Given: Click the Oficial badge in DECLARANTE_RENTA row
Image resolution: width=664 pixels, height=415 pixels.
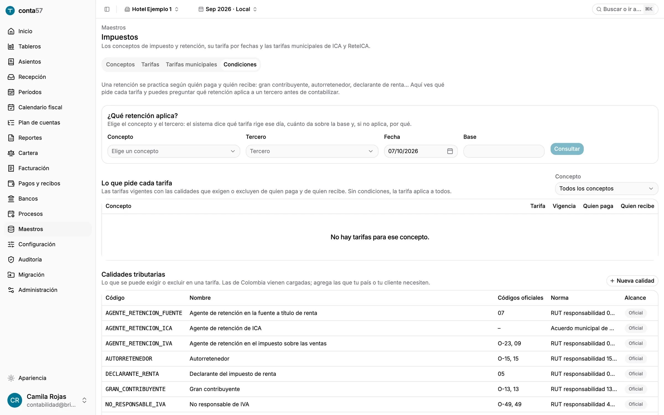Looking at the screenshot, I should point(636,374).
